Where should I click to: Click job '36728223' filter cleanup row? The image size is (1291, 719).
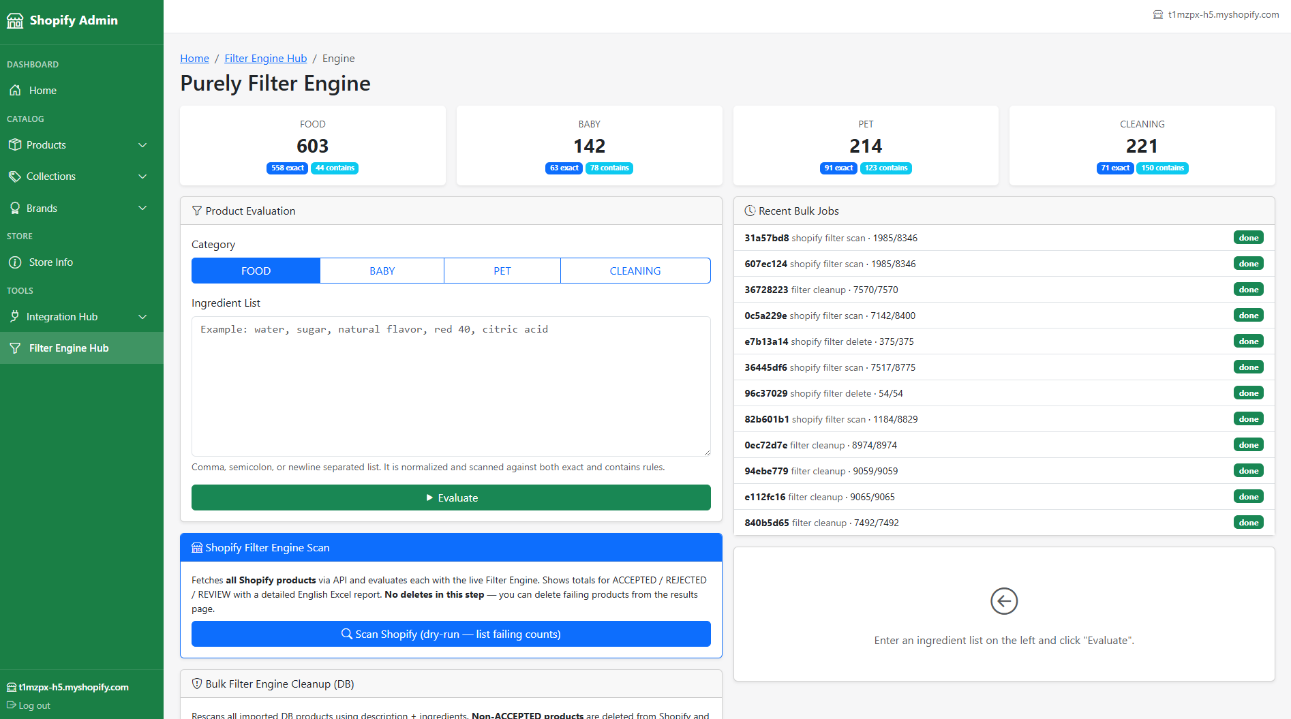click(x=1004, y=290)
